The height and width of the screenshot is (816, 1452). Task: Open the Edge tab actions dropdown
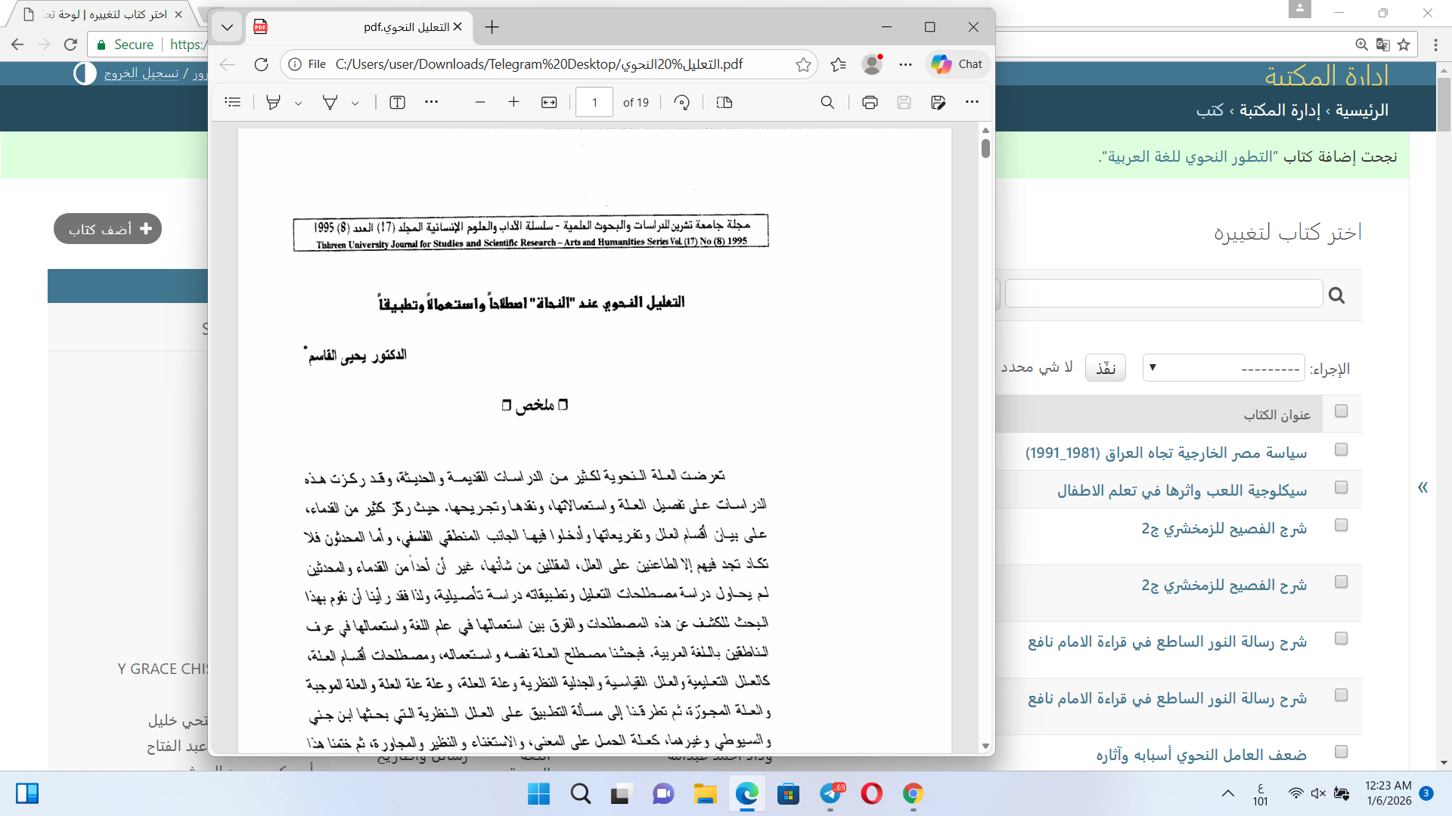pyautogui.click(x=227, y=27)
